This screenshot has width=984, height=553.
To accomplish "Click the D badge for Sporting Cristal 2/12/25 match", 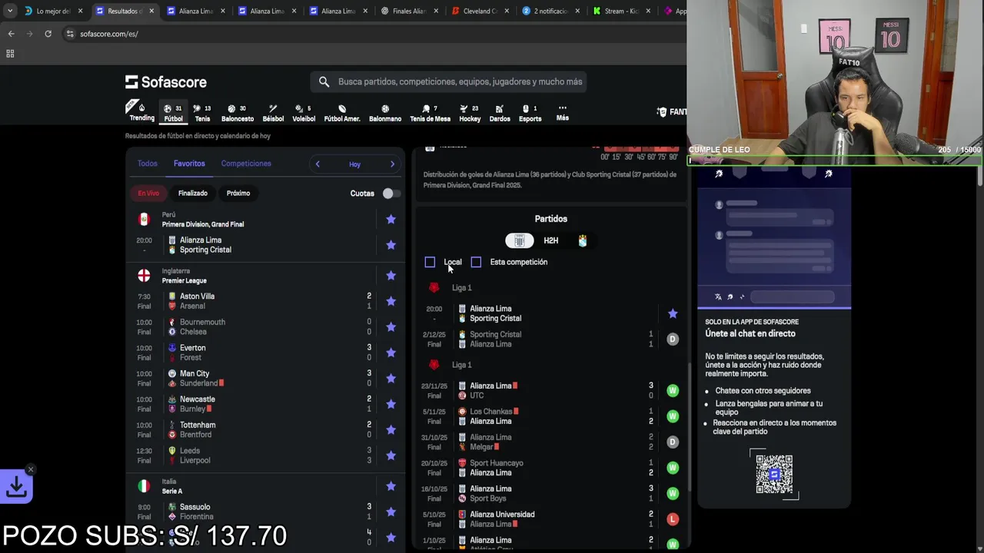I will coord(673,339).
